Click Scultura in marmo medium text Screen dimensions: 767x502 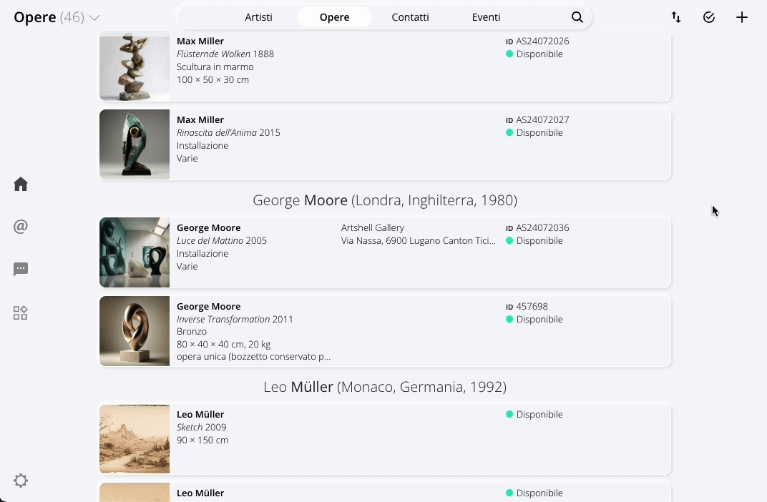tap(215, 67)
